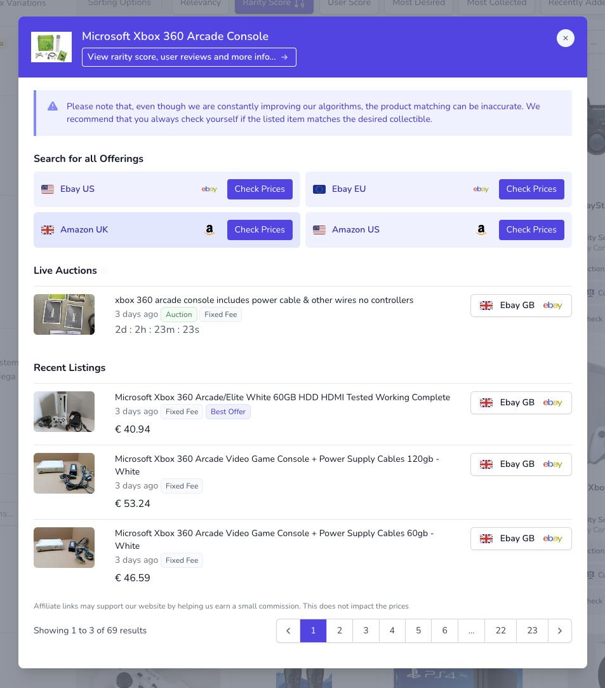
Task: Click the green Auction tag
Action: coord(179,314)
